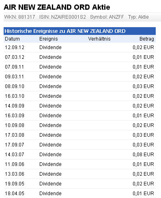This screenshot has width=161, height=198.
Task: Click the Dividende entry dated 12.09.12
Action: tap(50, 47)
